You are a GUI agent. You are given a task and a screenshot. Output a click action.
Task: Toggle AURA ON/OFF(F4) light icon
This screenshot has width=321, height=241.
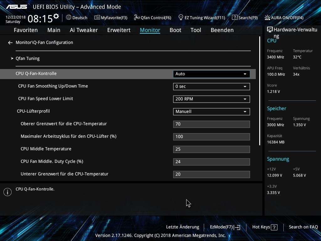tap(267, 18)
